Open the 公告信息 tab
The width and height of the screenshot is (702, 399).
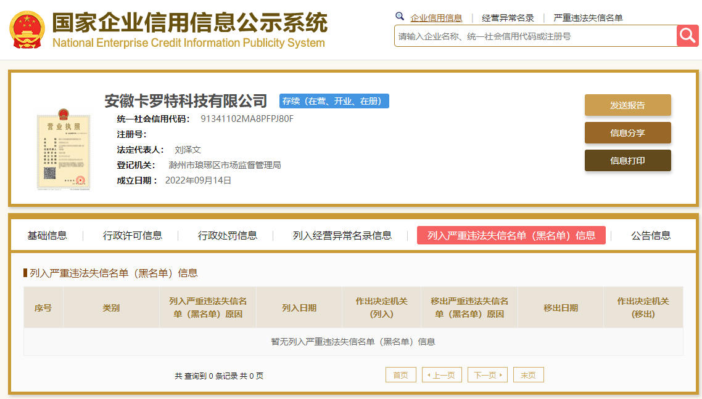(651, 235)
